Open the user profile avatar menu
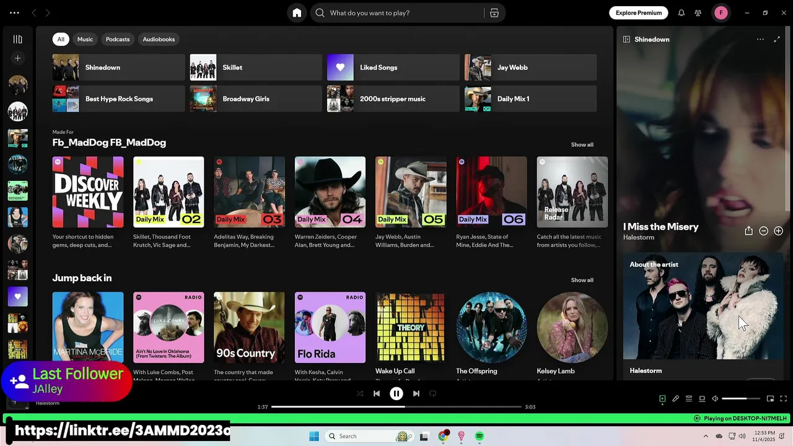This screenshot has height=446, width=793. coord(721,13)
